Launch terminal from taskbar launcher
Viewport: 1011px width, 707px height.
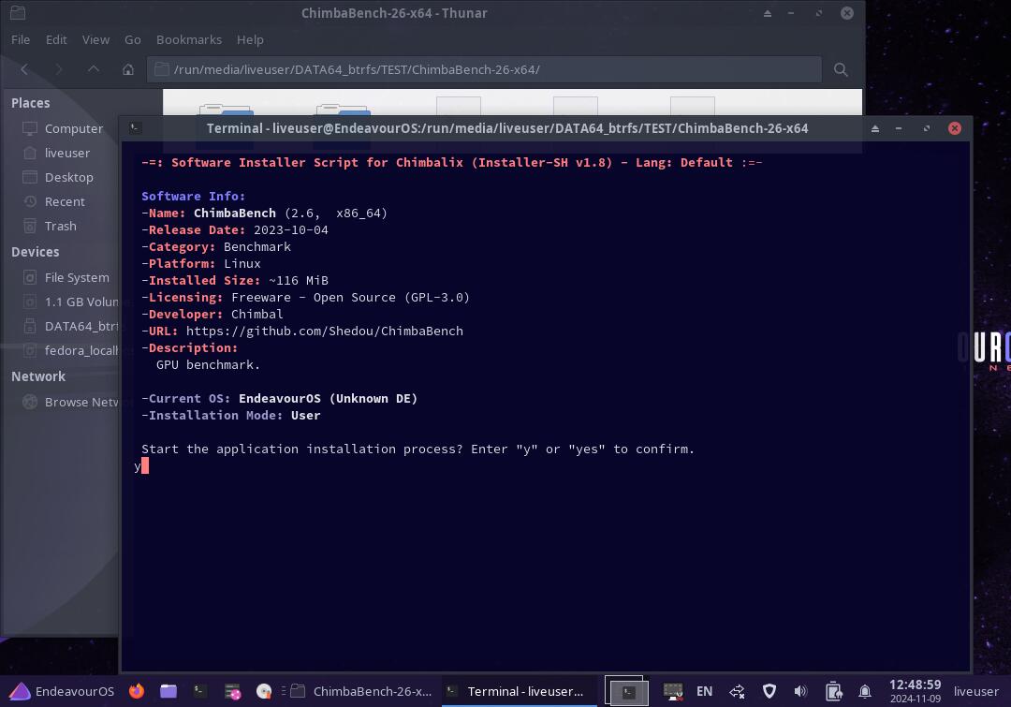200,691
